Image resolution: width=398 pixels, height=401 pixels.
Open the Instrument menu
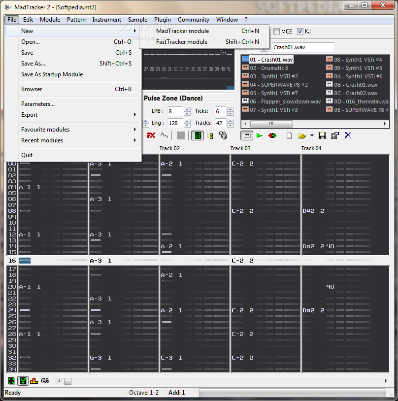pos(107,20)
